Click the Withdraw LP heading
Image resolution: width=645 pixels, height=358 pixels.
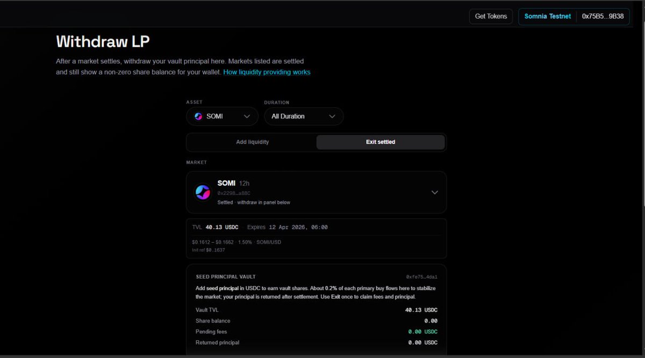pos(103,41)
